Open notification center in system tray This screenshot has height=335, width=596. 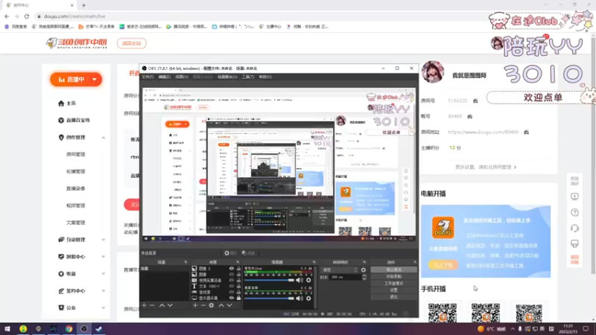coord(586,328)
